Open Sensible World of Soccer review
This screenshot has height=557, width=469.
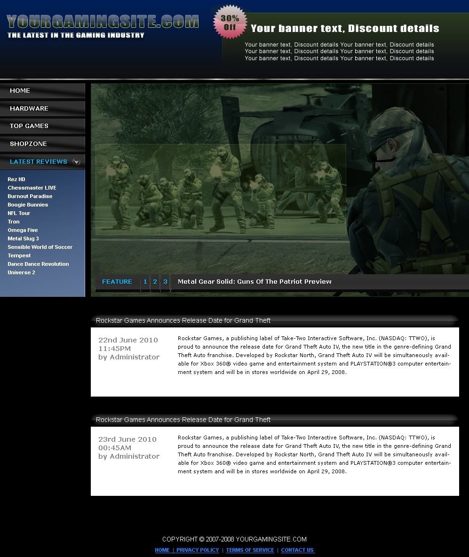tap(40, 247)
